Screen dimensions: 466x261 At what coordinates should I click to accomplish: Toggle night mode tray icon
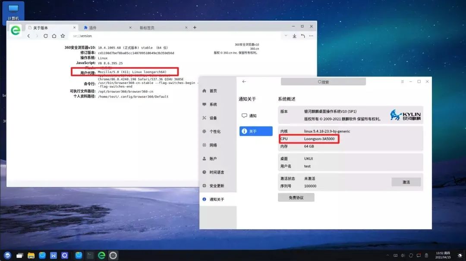(x=460, y=255)
